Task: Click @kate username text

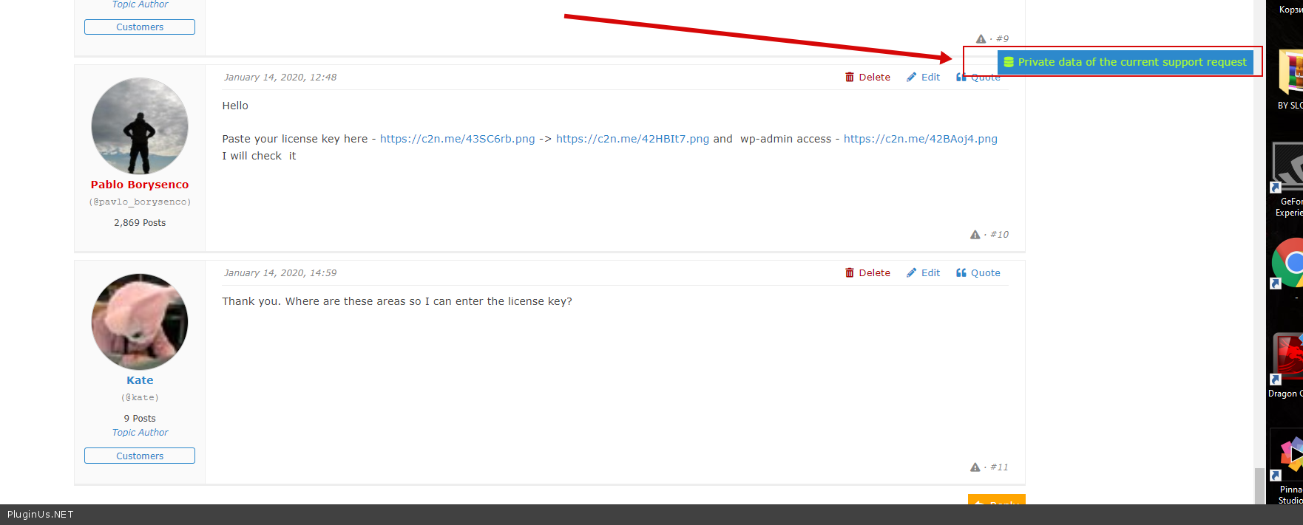Action: (x=140, y=397)
